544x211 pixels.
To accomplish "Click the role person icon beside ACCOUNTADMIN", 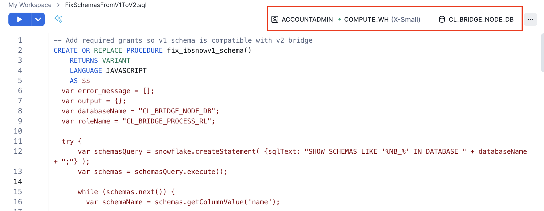I will (x=275, y=19).
